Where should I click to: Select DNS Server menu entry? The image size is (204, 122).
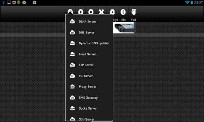tap(89, 33)
